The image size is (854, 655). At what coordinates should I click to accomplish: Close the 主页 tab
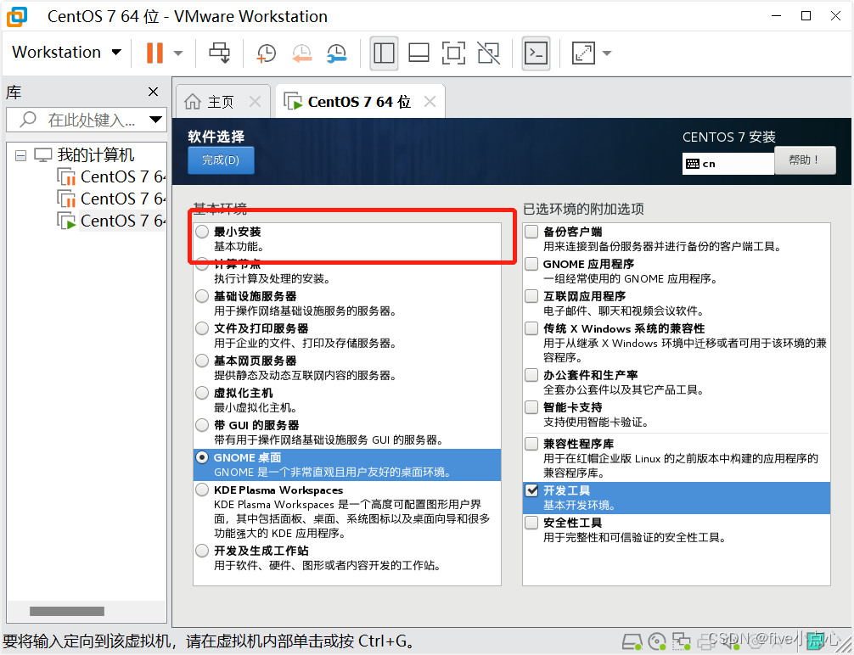pos(255,101)
